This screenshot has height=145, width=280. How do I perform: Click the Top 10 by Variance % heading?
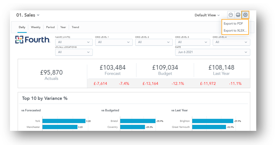click(x=45, y=98)
